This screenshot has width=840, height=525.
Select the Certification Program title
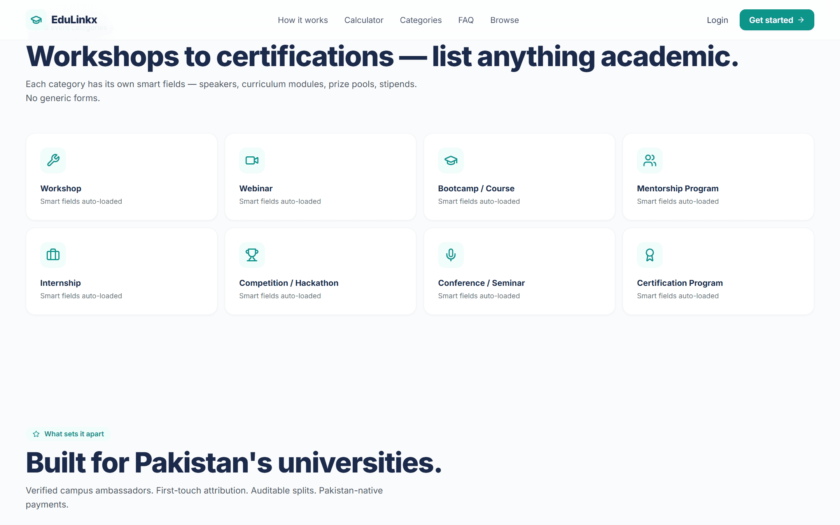click(x=680, y=283)
